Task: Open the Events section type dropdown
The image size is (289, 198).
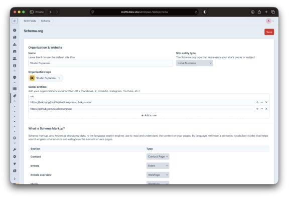Action: [158, 166]
